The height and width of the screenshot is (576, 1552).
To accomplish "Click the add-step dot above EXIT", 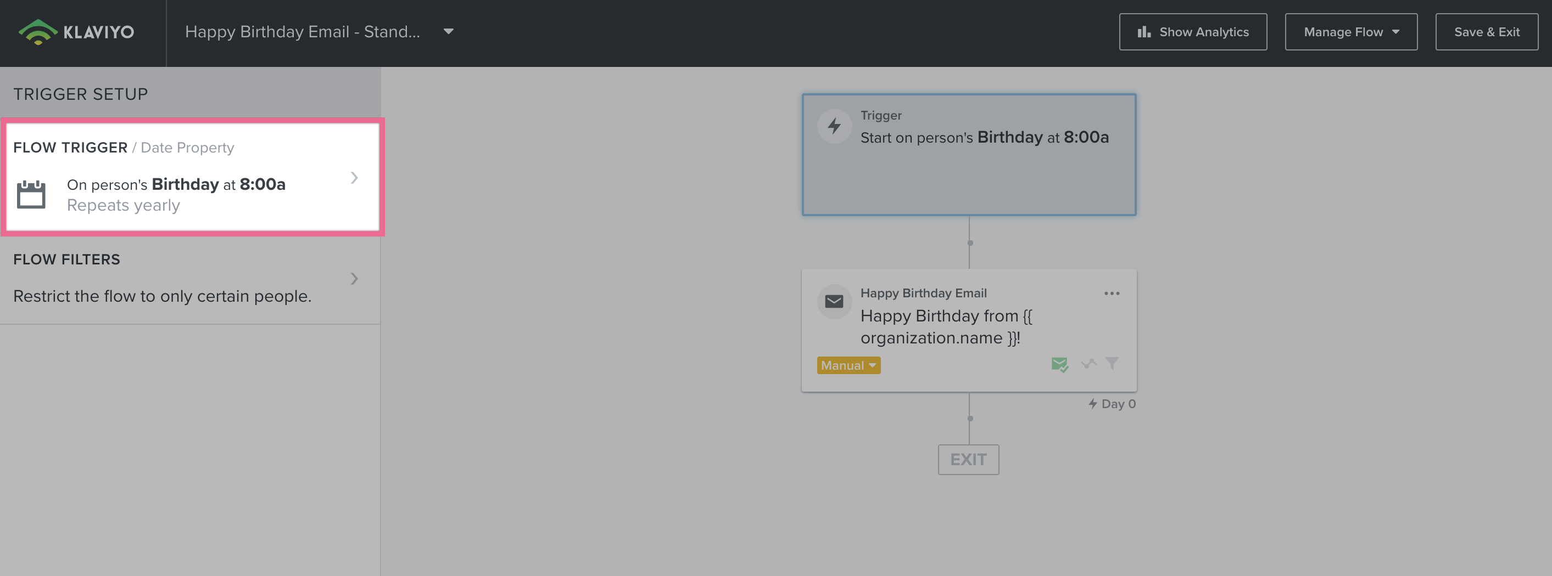I will click(970, 419).
